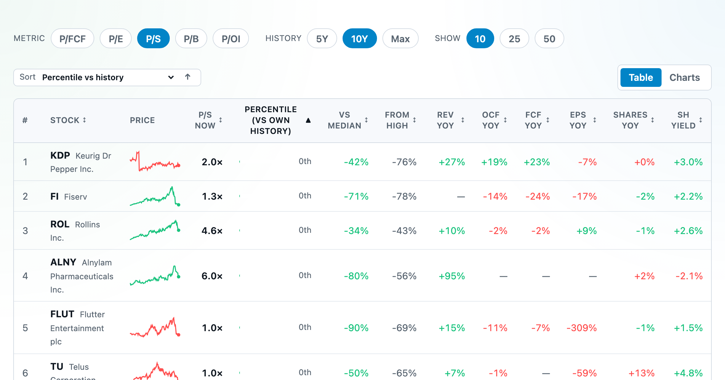This screenshot has height=380, width=725.
Task: Sort by OCF YOY column
Action: 495,120
